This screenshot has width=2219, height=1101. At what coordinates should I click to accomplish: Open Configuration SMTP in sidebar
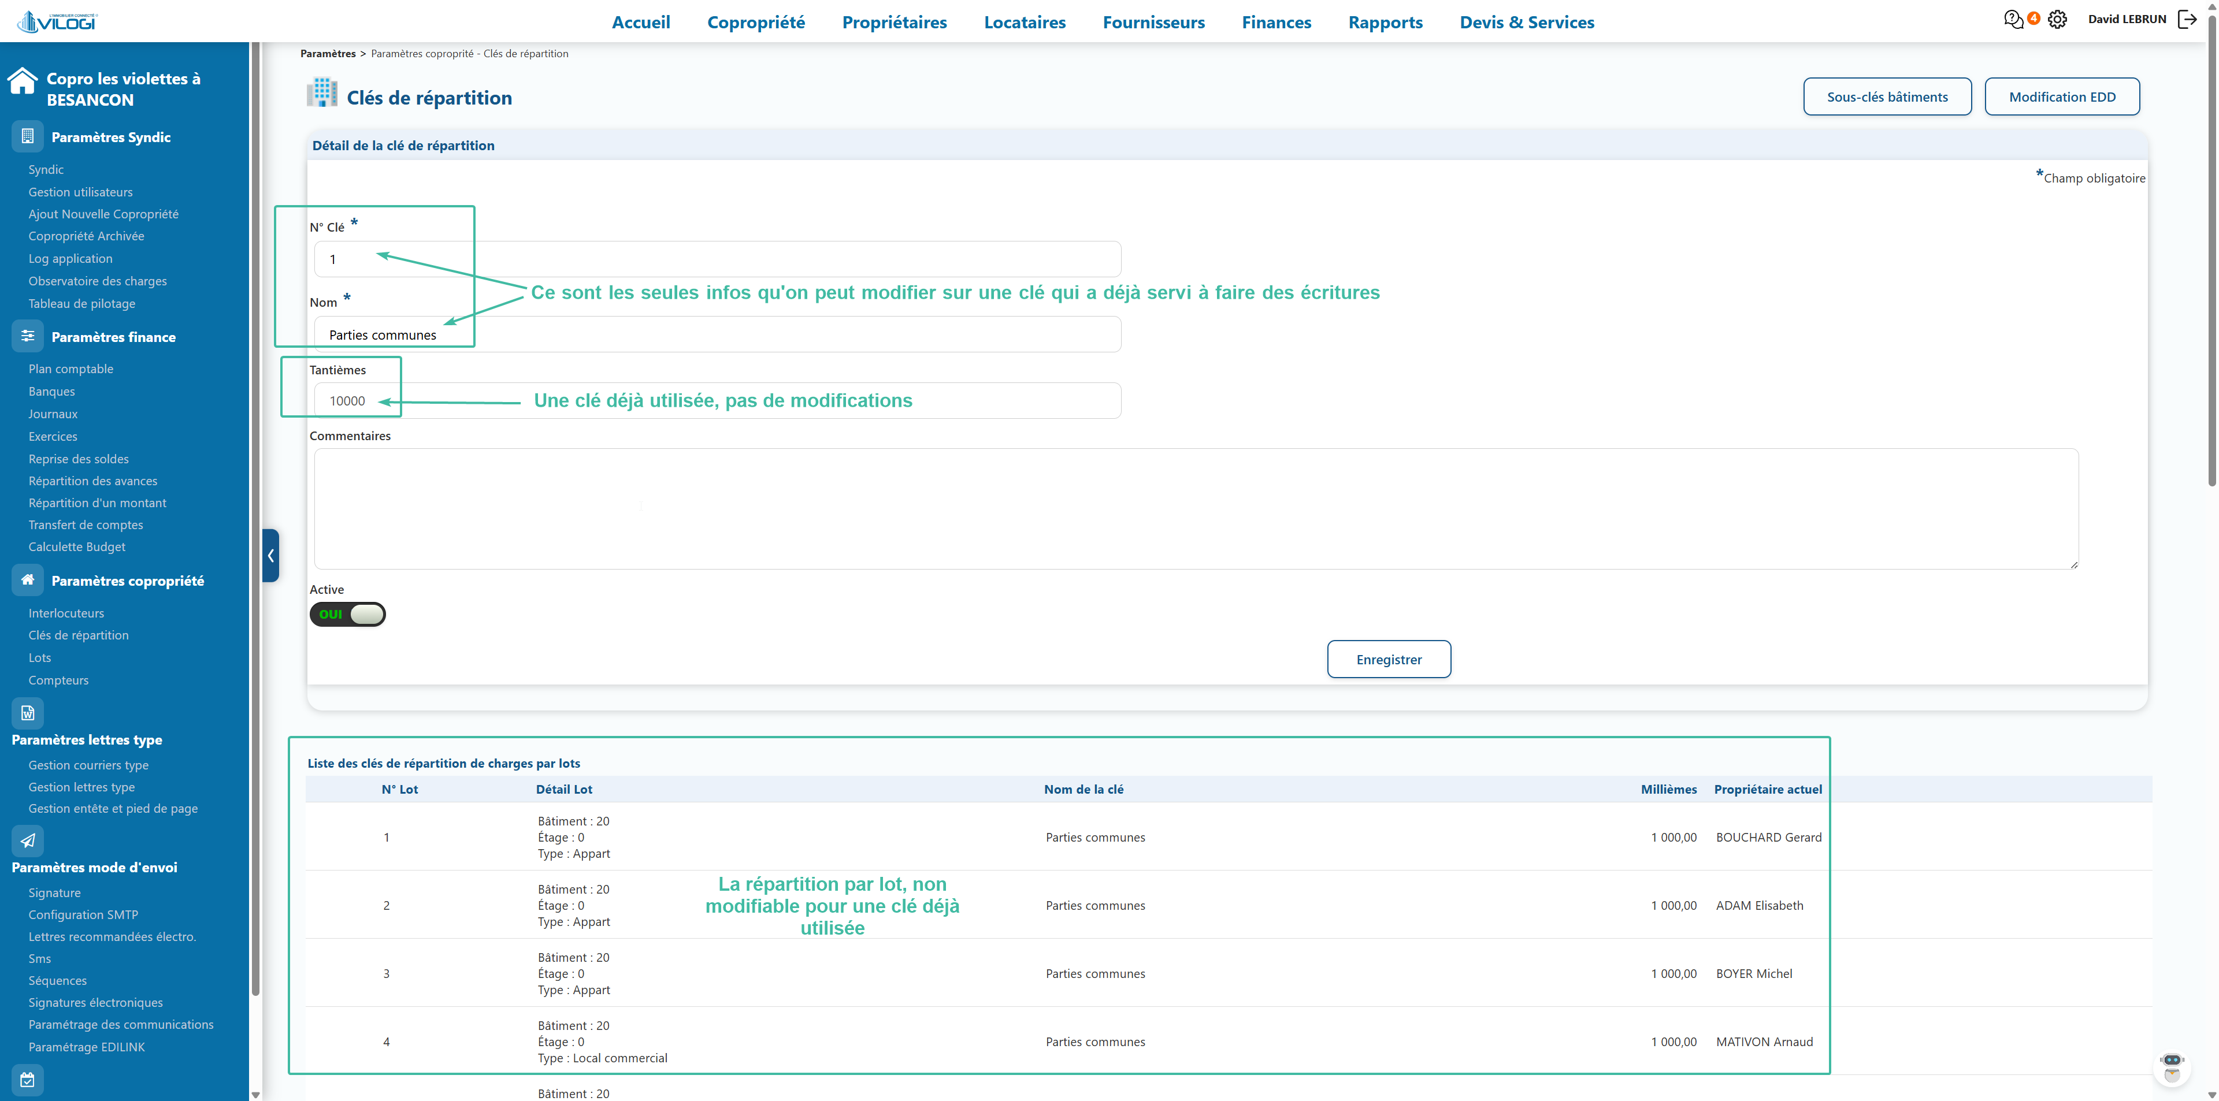click(x=83, y=914)
